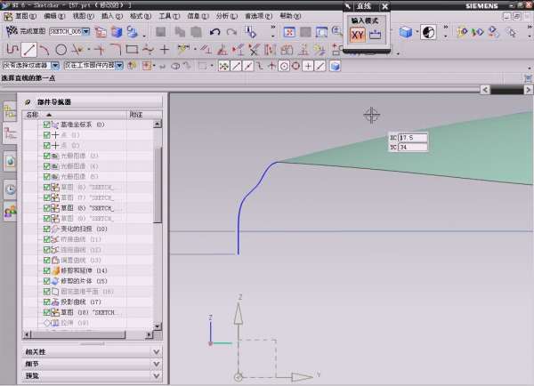534x386 pixels.
Task: Select parameter input mode icon
Action: (376, 36)
